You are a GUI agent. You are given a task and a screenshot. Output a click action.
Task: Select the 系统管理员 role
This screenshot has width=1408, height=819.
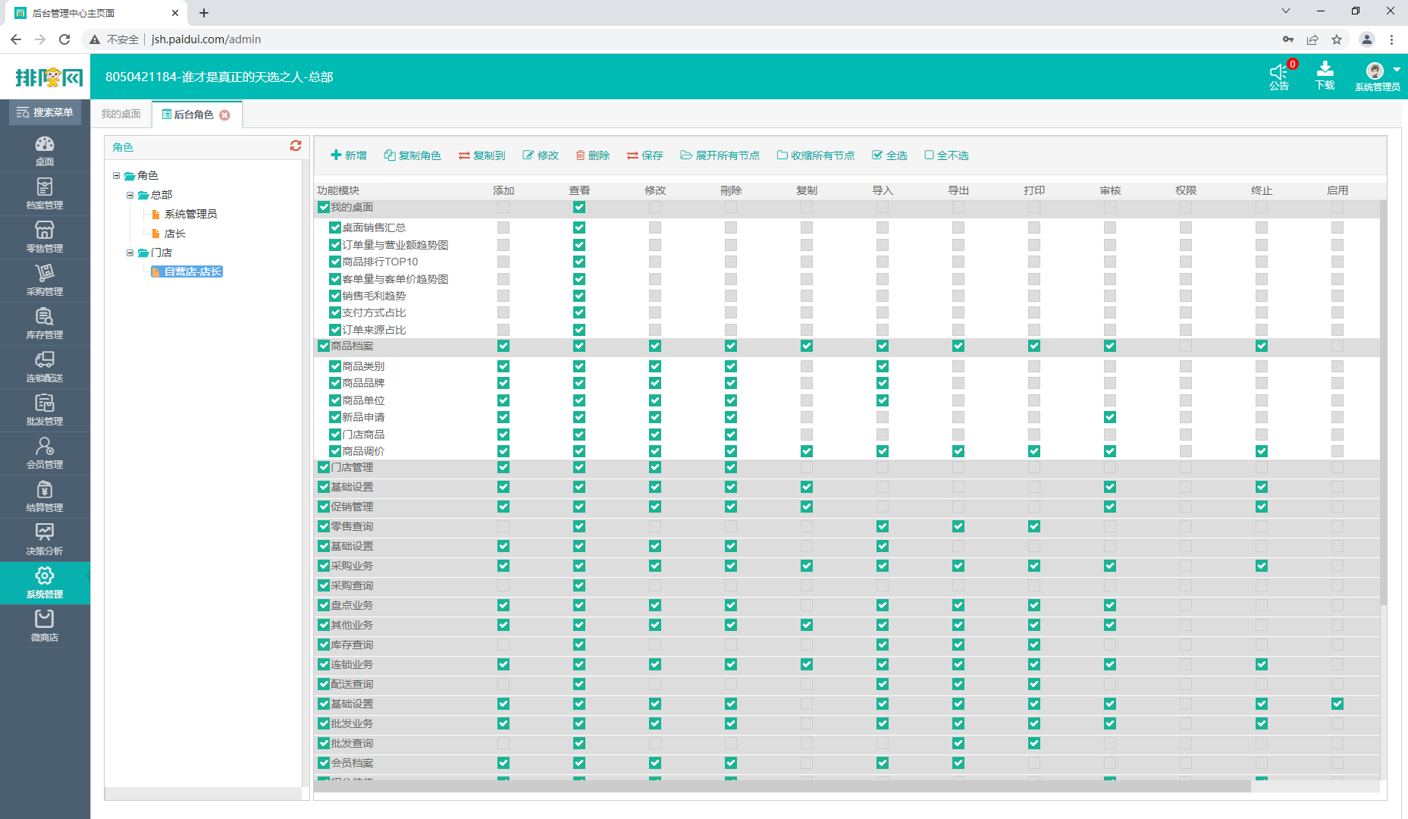coord(191,214)
